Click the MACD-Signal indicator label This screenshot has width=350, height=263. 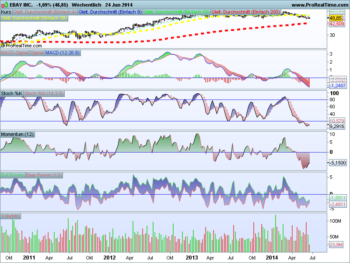point(15,53)
